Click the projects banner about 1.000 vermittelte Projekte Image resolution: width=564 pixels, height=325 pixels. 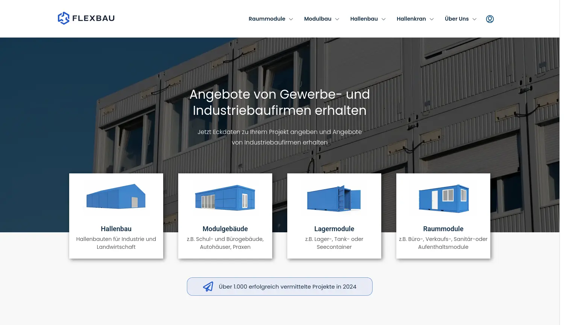click(280, 286)
